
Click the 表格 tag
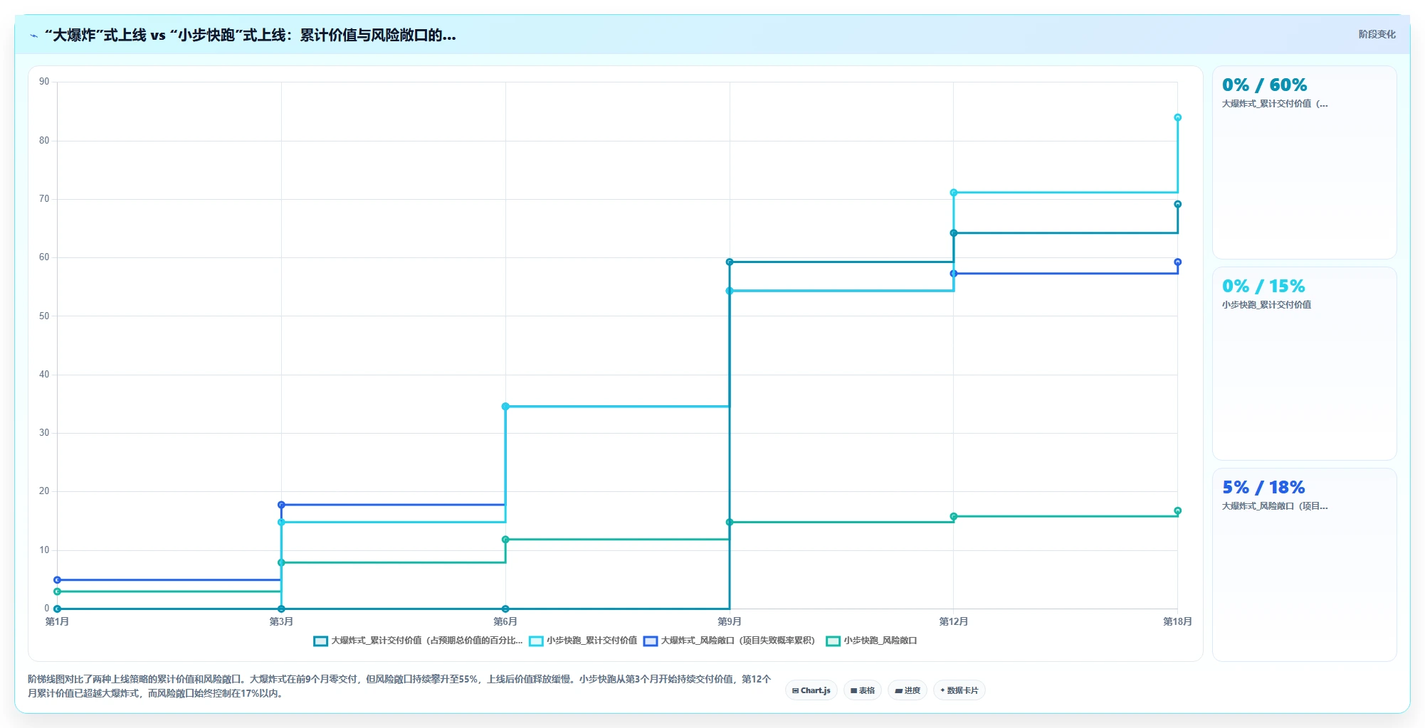(x=863, y=690)
